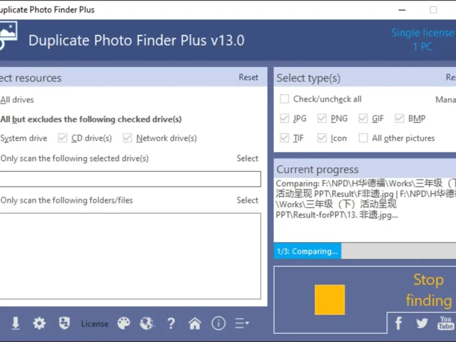Minimize the Duplicate Photo Finder window

[x=402, y=10]
